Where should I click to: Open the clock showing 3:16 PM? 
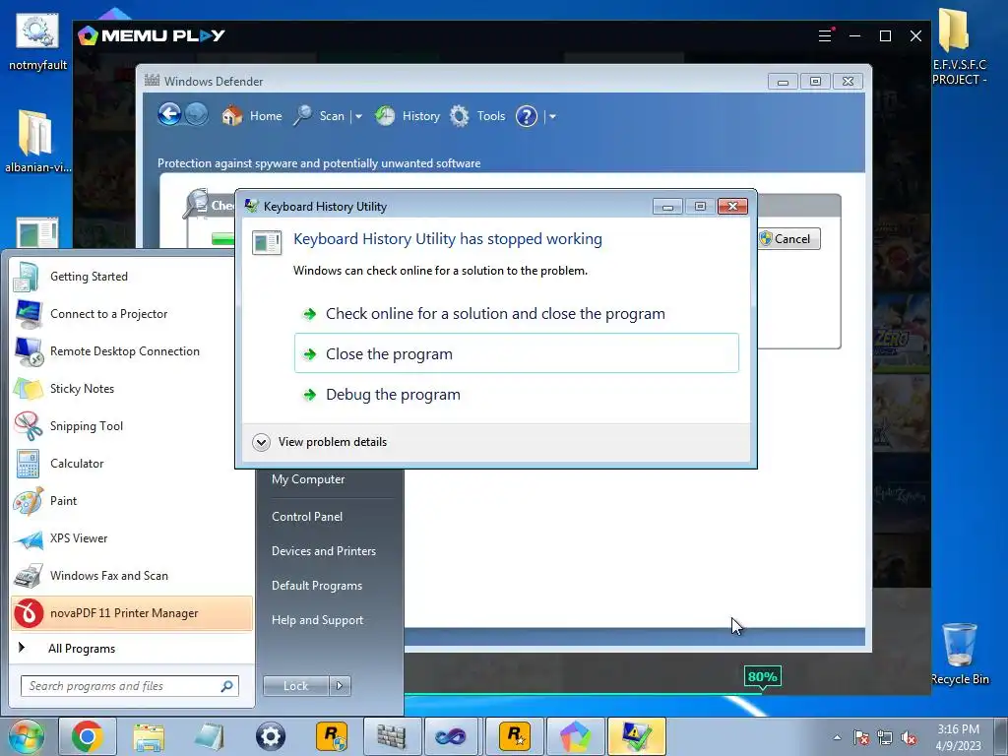coord(958,737)
